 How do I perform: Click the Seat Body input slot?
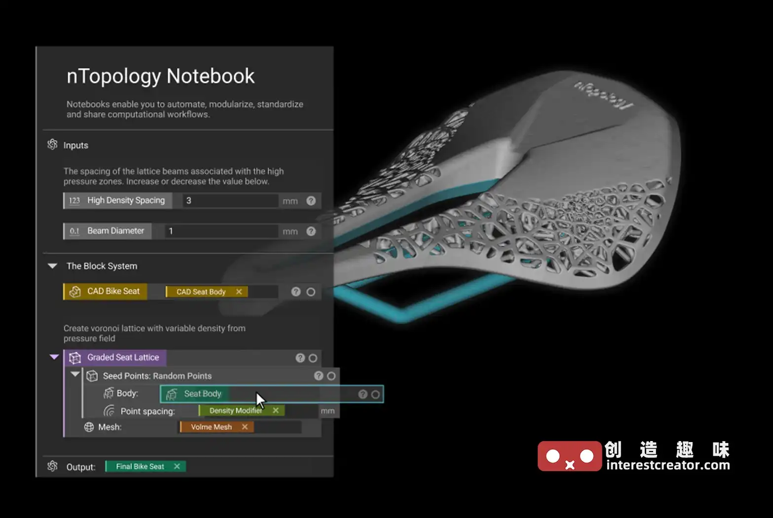(272, 394)
